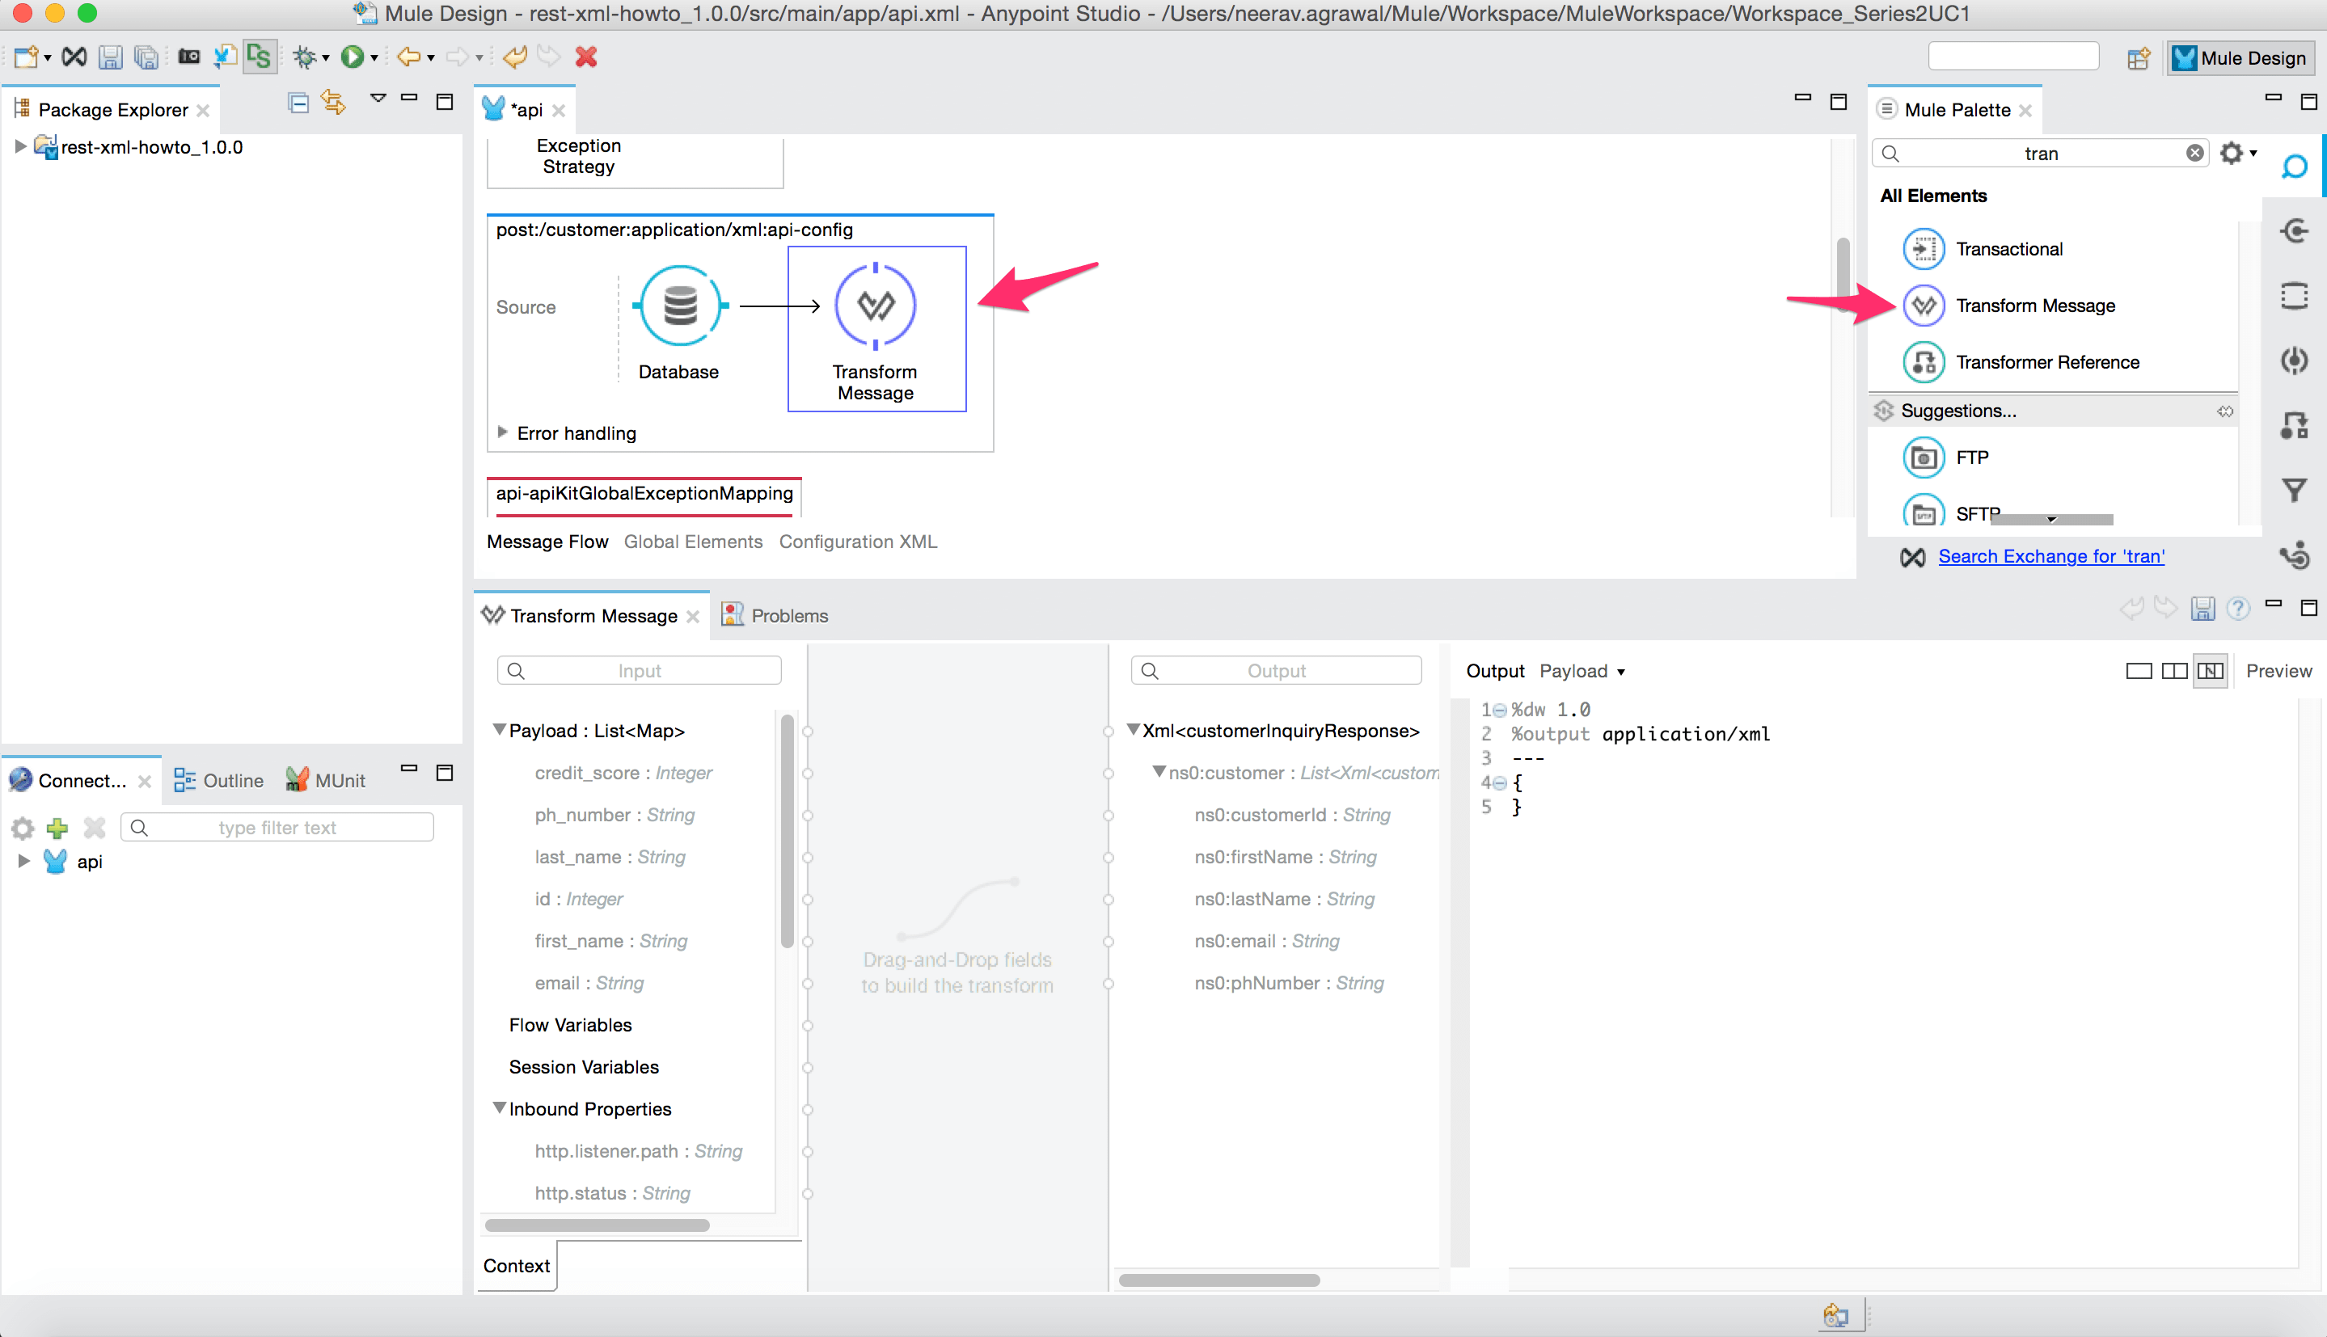Click the Save All toolbar icon

[145, 56]
